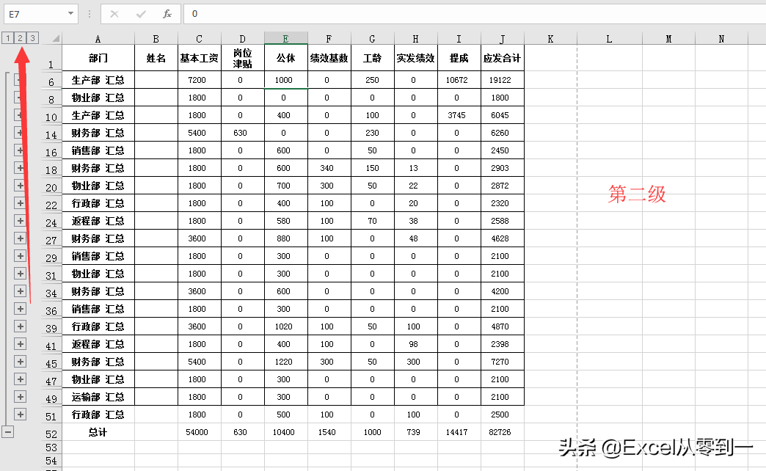Select row header 52
The image size is (766, 471).
51,434
